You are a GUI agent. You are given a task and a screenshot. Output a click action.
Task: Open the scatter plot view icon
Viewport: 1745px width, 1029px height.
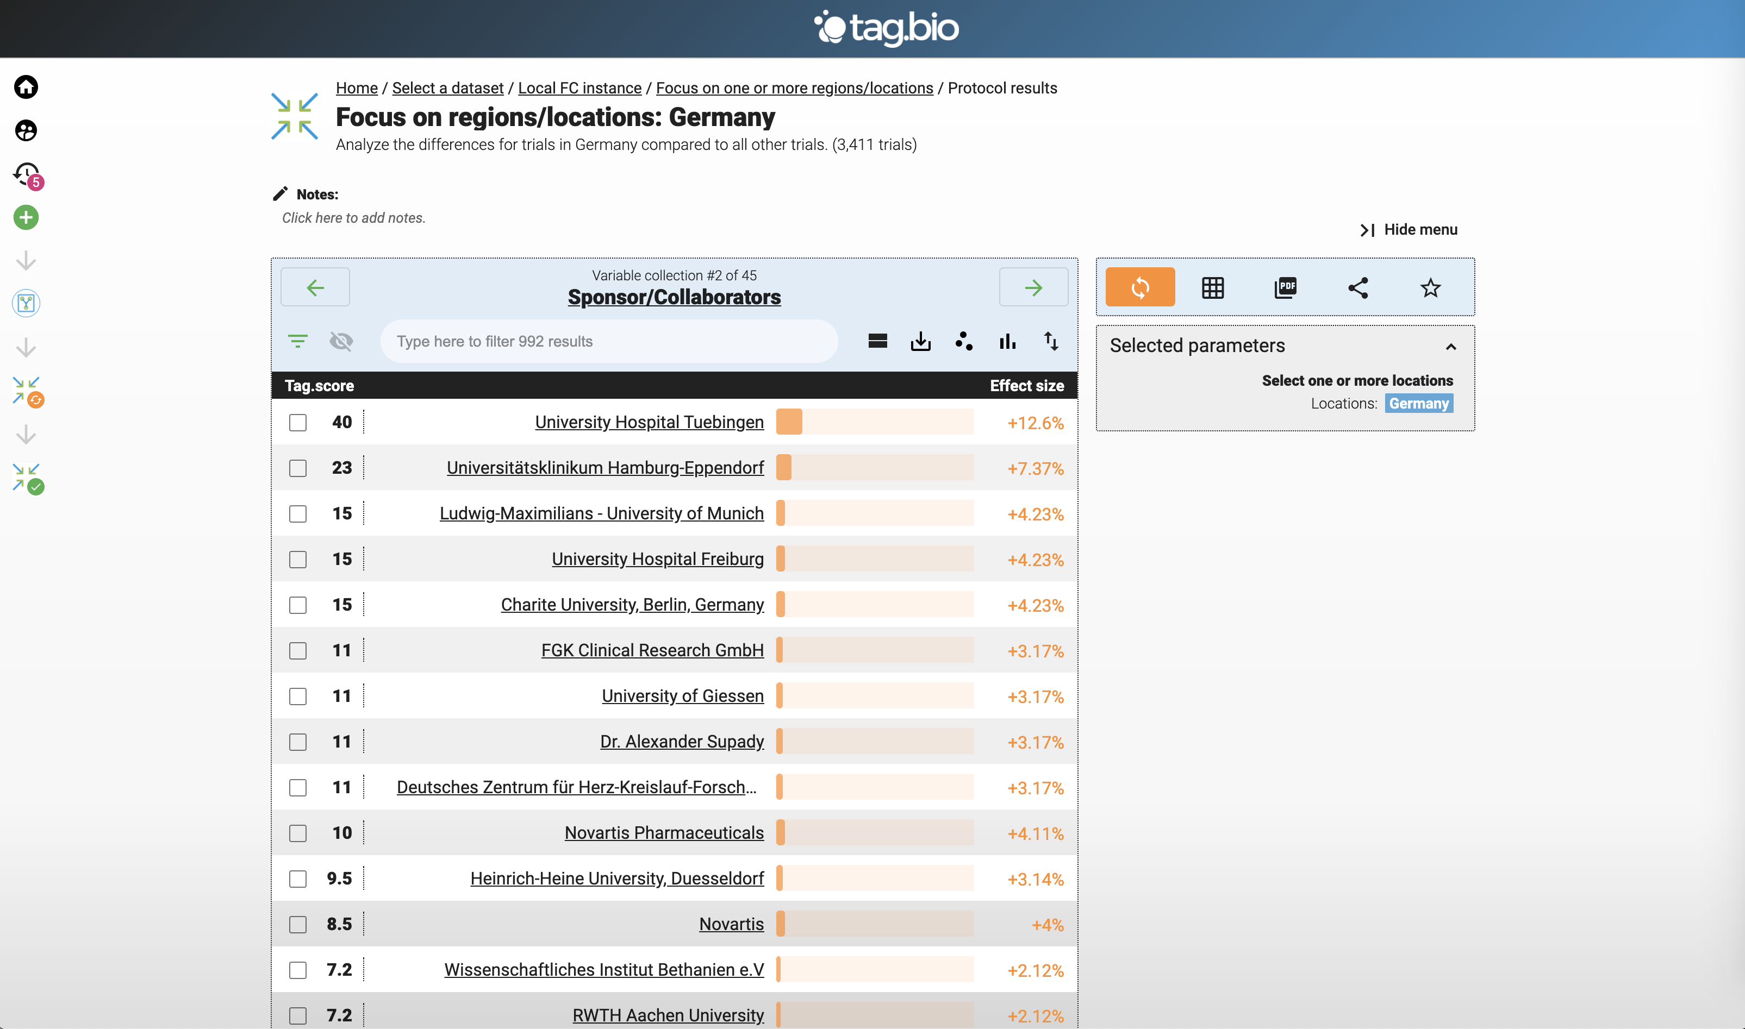[964, 341]
